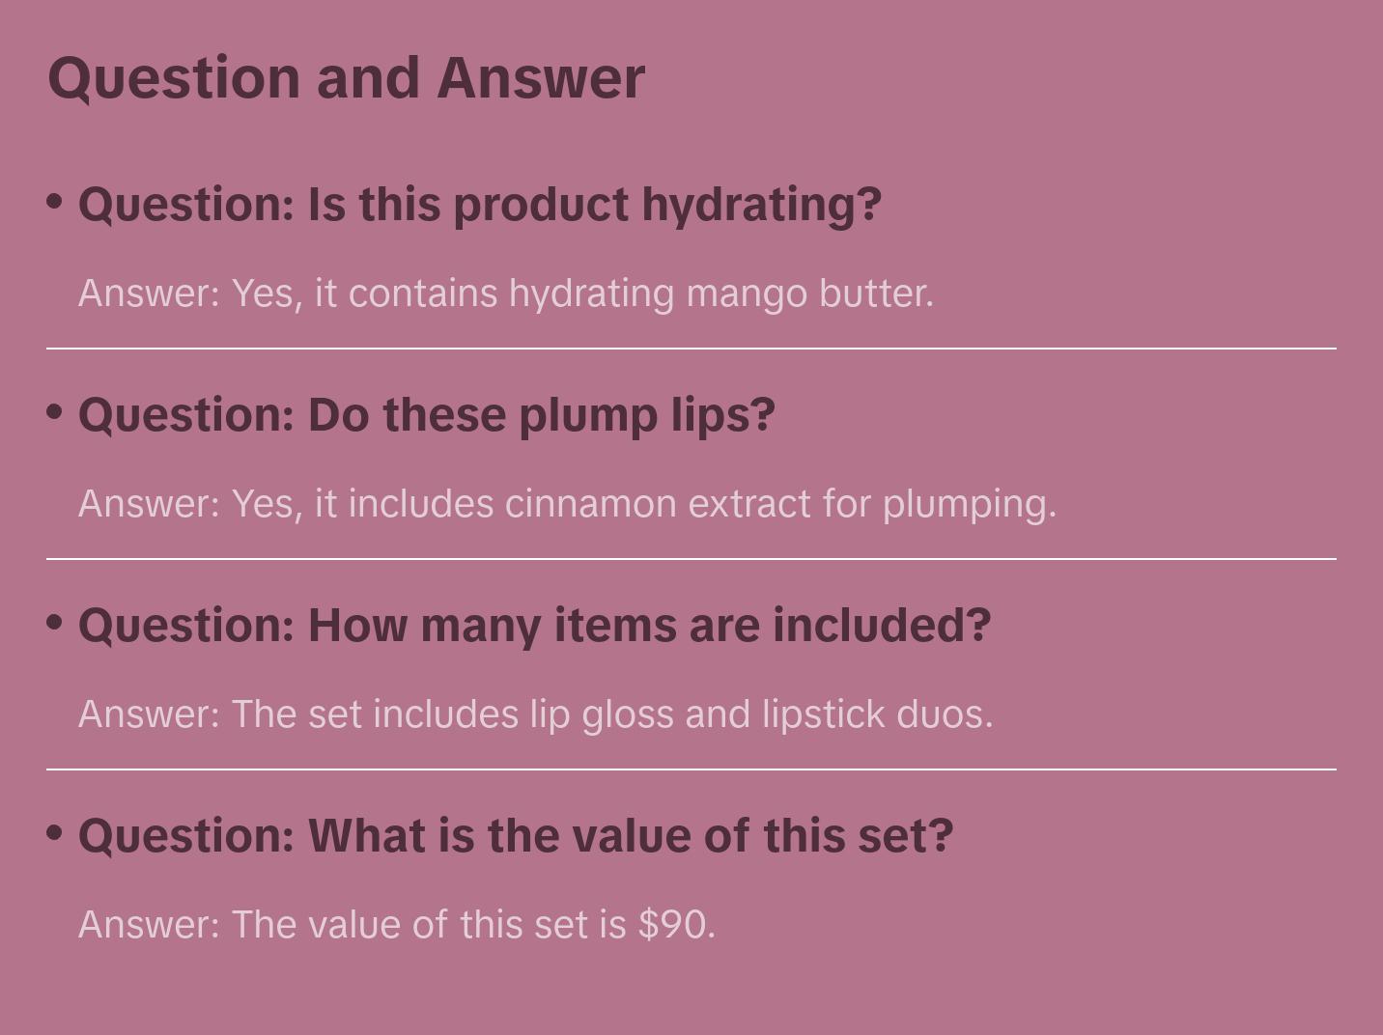Click the bullet beside the items included question
Screen dimensions: 1383x1035
click(x=55, y=623)
